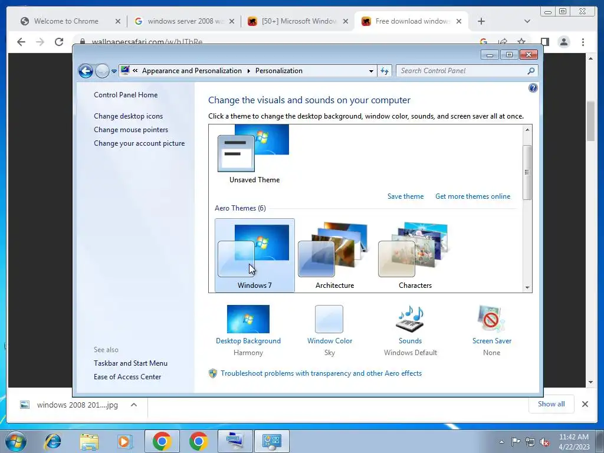Open Chrome tab search dropdown chevron
Viewport: 604px width, 453px height.
pos(527,21)
